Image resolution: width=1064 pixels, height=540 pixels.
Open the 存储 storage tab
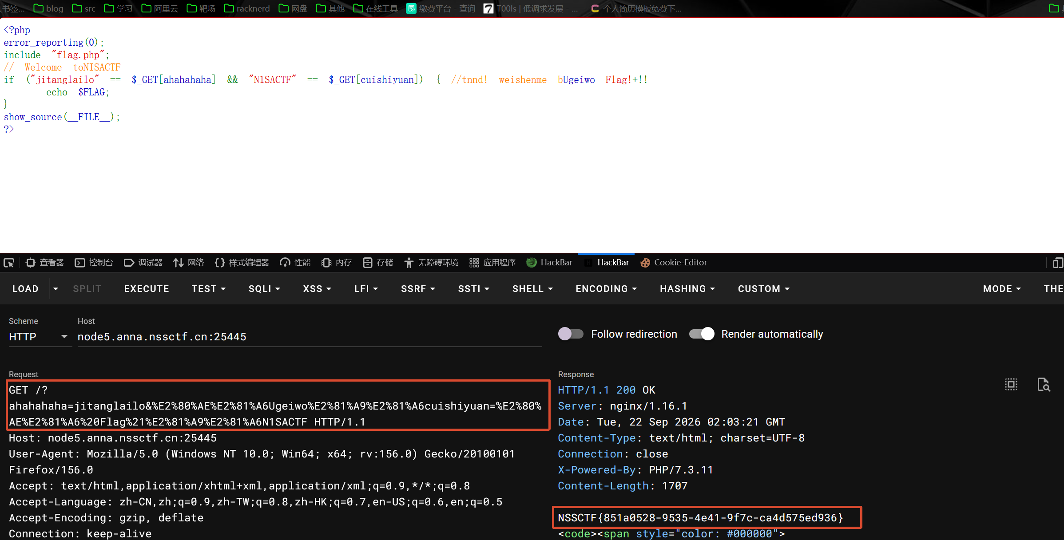pyautogui.click(x=378, y=263)
